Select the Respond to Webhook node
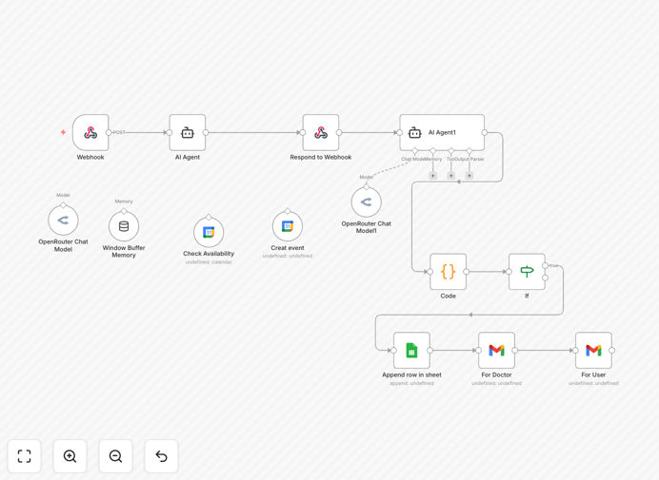The image size is (659, 480). [x=321, y=132]
